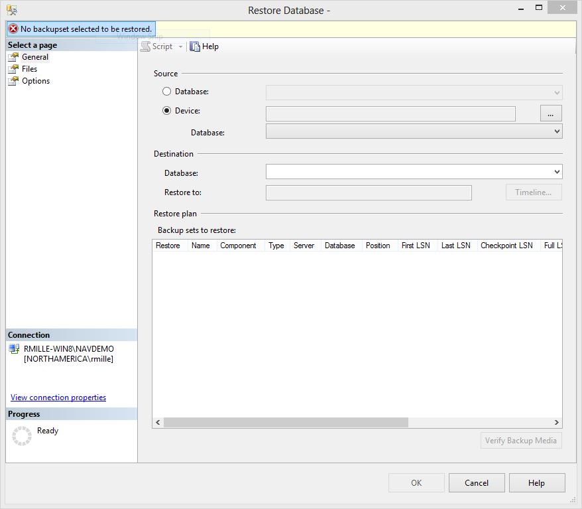Click the Options page icon
The width and height of the screenshot is (582, 509).
pyautogui.click(x=13, y=81)
